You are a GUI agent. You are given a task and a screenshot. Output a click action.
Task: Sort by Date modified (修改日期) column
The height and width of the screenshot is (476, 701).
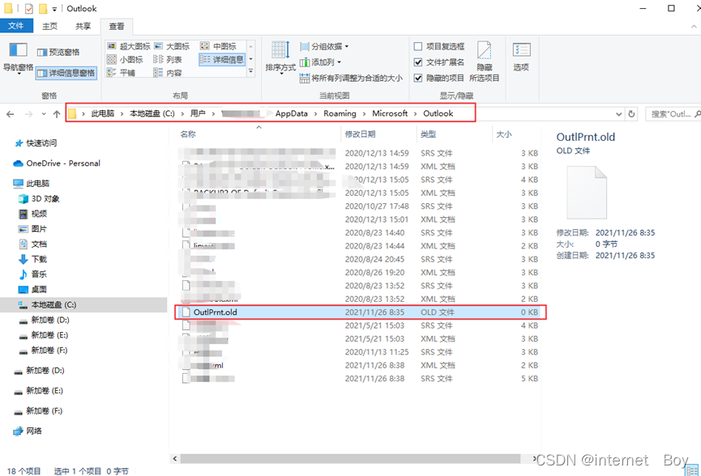(361, 134)
